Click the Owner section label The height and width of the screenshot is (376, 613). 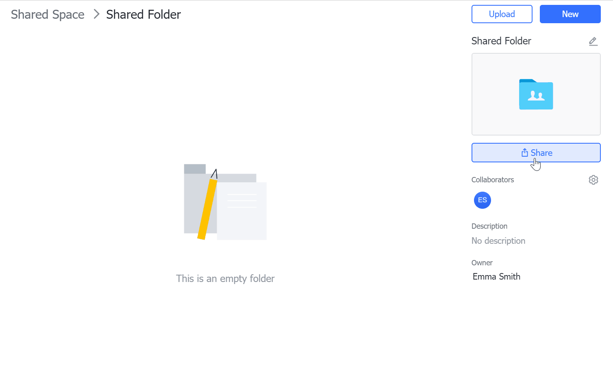pos(482,263)
